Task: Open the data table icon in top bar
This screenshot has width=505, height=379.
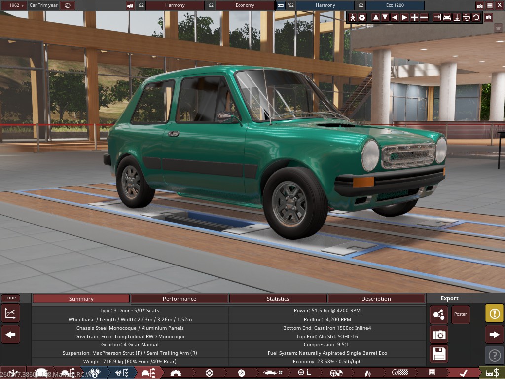Action: tap(489, 5)
